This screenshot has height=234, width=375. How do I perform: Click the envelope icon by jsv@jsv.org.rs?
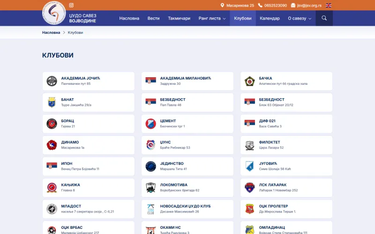293,5
